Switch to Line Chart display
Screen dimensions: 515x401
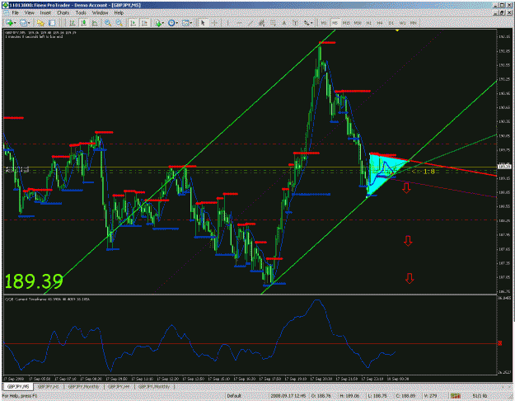tap(95, 23)
